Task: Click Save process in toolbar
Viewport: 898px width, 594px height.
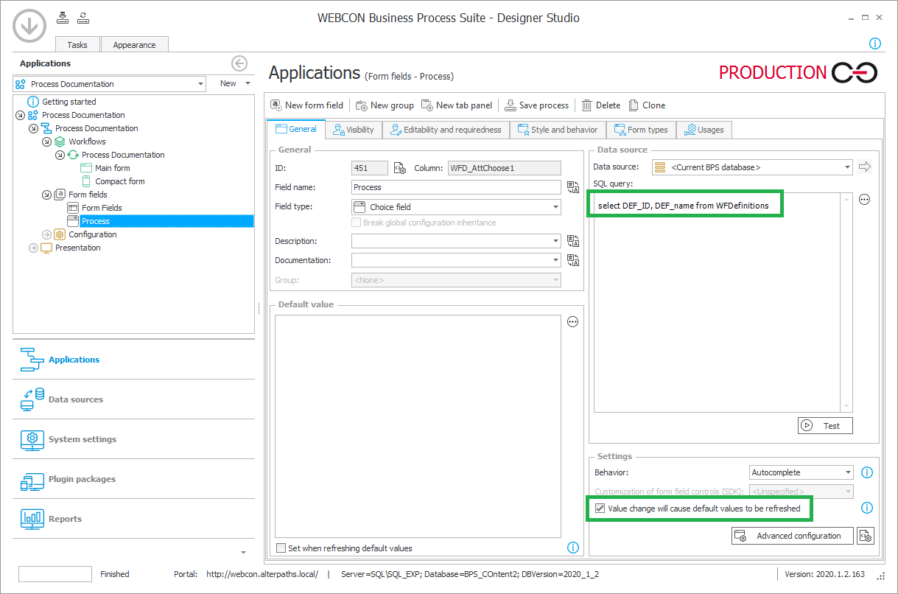Action: coord(536,105)
